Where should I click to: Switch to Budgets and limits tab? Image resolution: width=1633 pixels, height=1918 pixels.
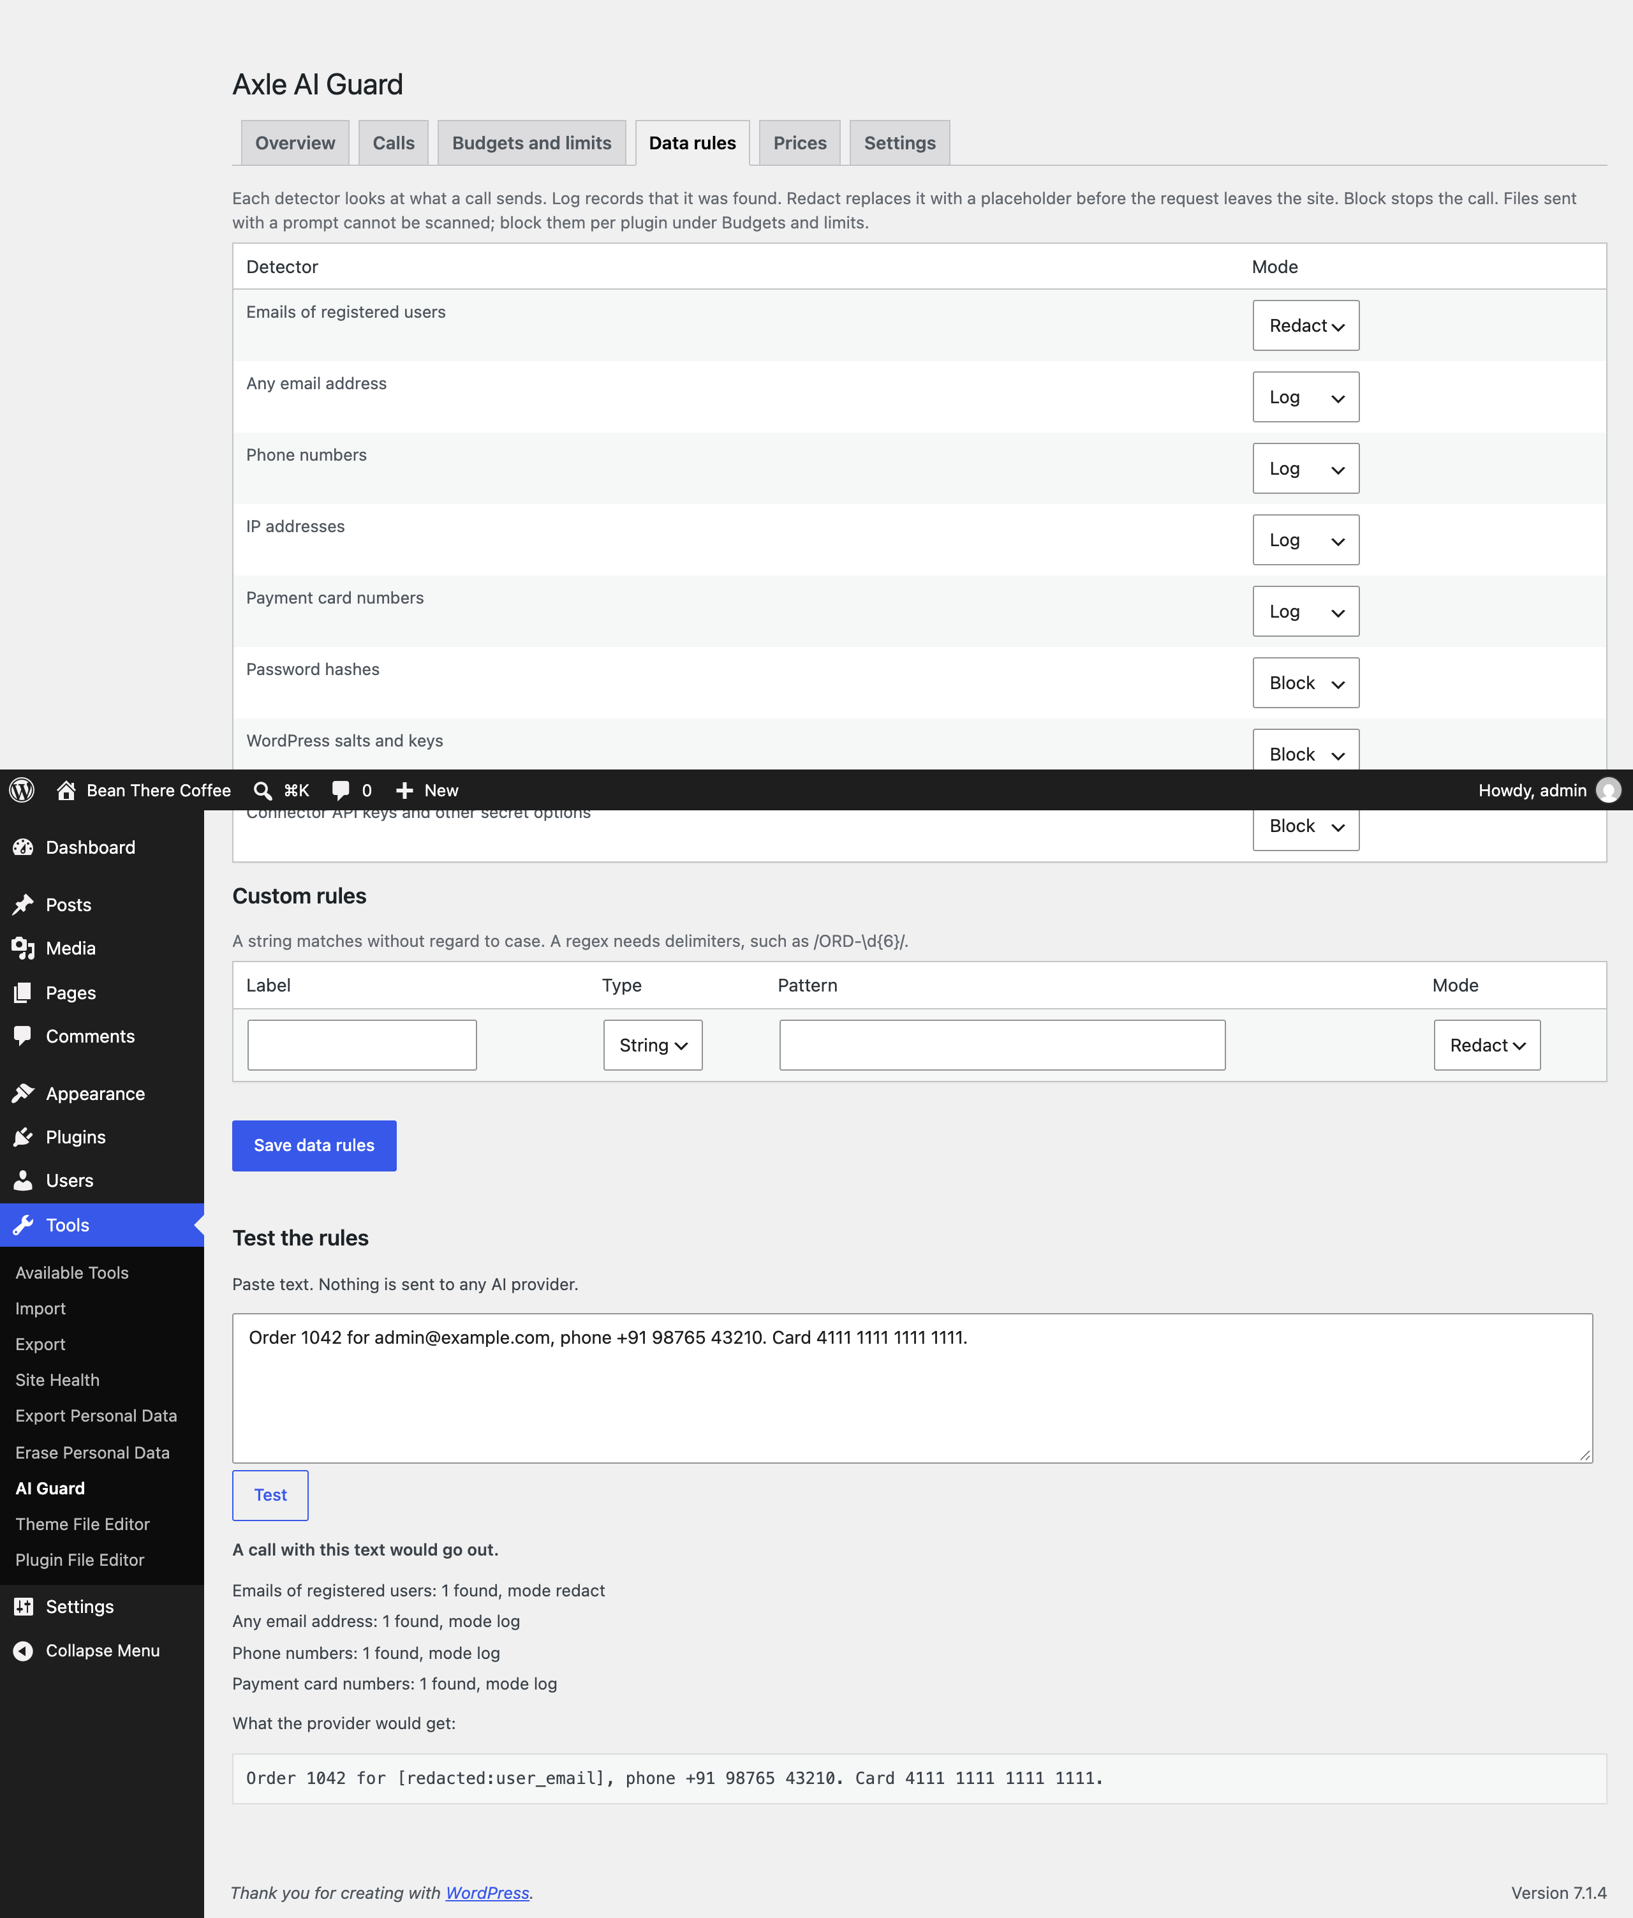click(x=531, y=142)
